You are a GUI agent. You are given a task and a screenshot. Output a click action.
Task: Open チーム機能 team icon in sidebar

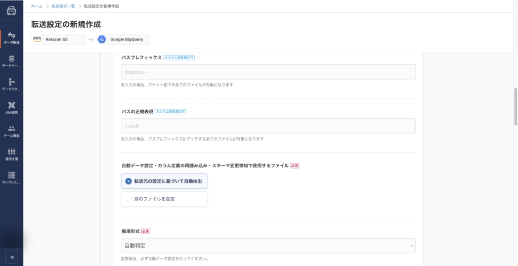11,131
